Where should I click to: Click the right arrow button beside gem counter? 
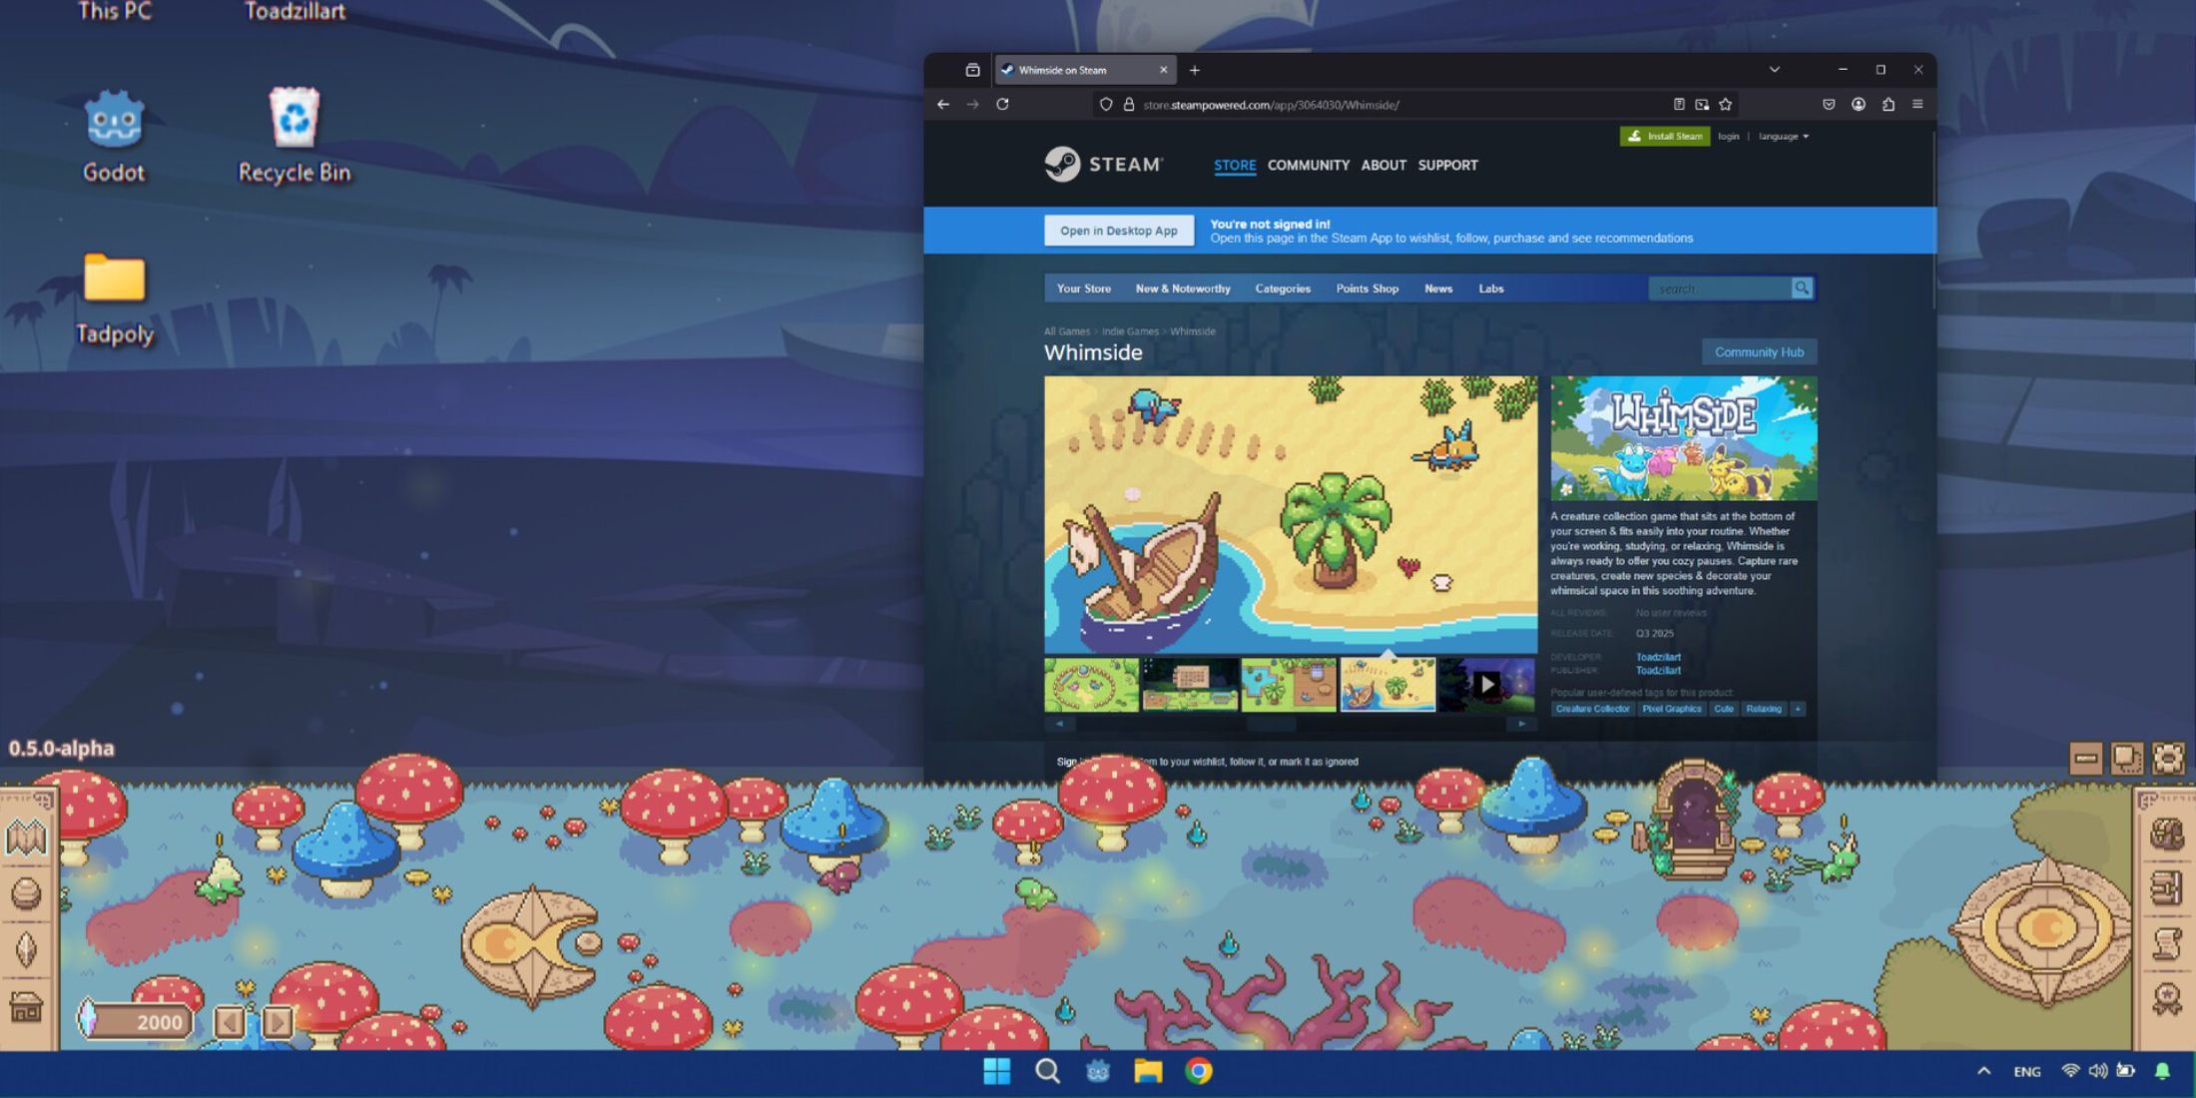tap(276, 1021)
